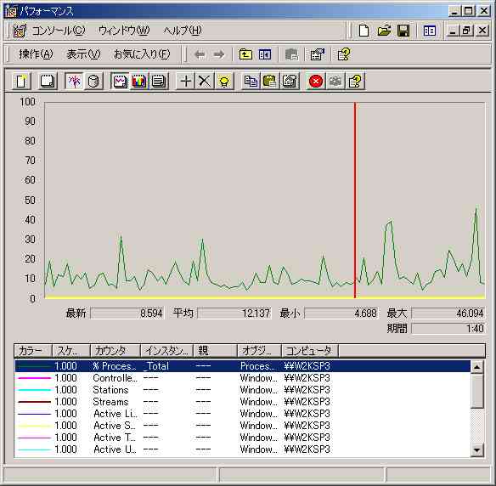
Task: Click the New Counter Set icon
Action: (21, 81)
